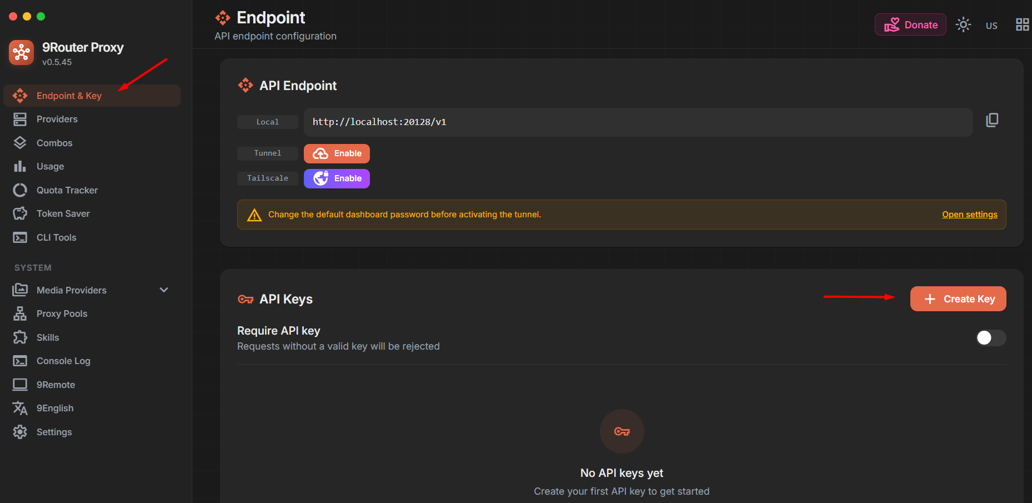This screenshot has width=1032, height=503.
Task: Click the Media Providers gallery icon
Action: click(20, 290)
